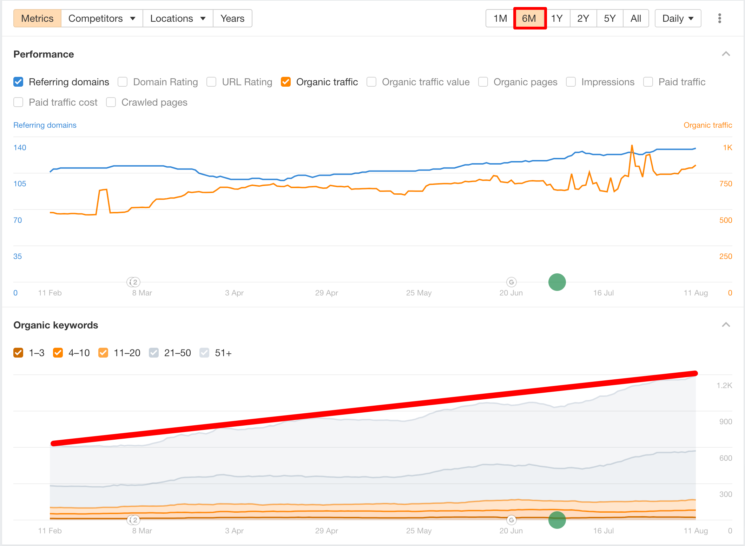This screenshot has height=546, width=745.
Task: Open the Locations dropdown
Action: [178, 18]
